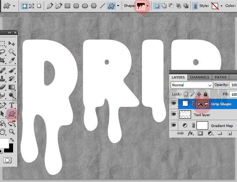Select the Type tool
Screen dimensions: 237x182
(12, 105)
